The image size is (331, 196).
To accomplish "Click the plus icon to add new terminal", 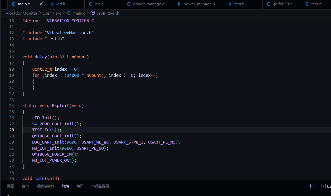I will (x=310, y=186).
